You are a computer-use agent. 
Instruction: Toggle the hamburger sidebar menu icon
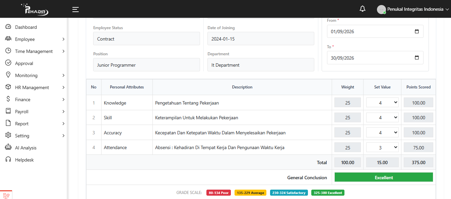click(x=75, y=9)
